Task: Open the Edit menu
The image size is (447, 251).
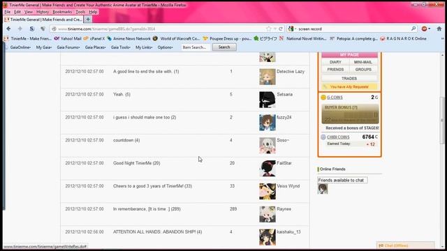Action: [17, 12]
